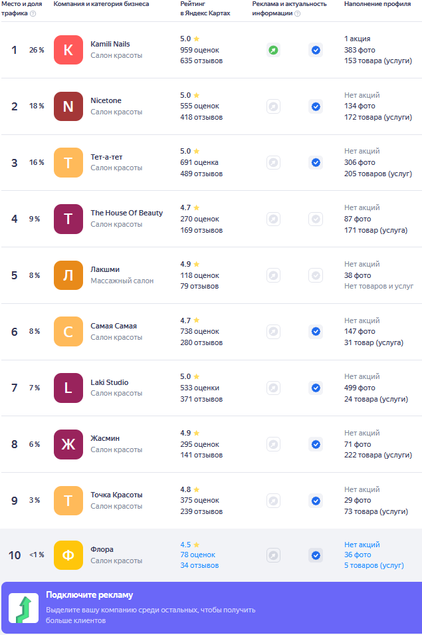This screenshot has width=422, height=635.
Task: Select the Точка Красоты company row name
Action: (x=116, y=495)
